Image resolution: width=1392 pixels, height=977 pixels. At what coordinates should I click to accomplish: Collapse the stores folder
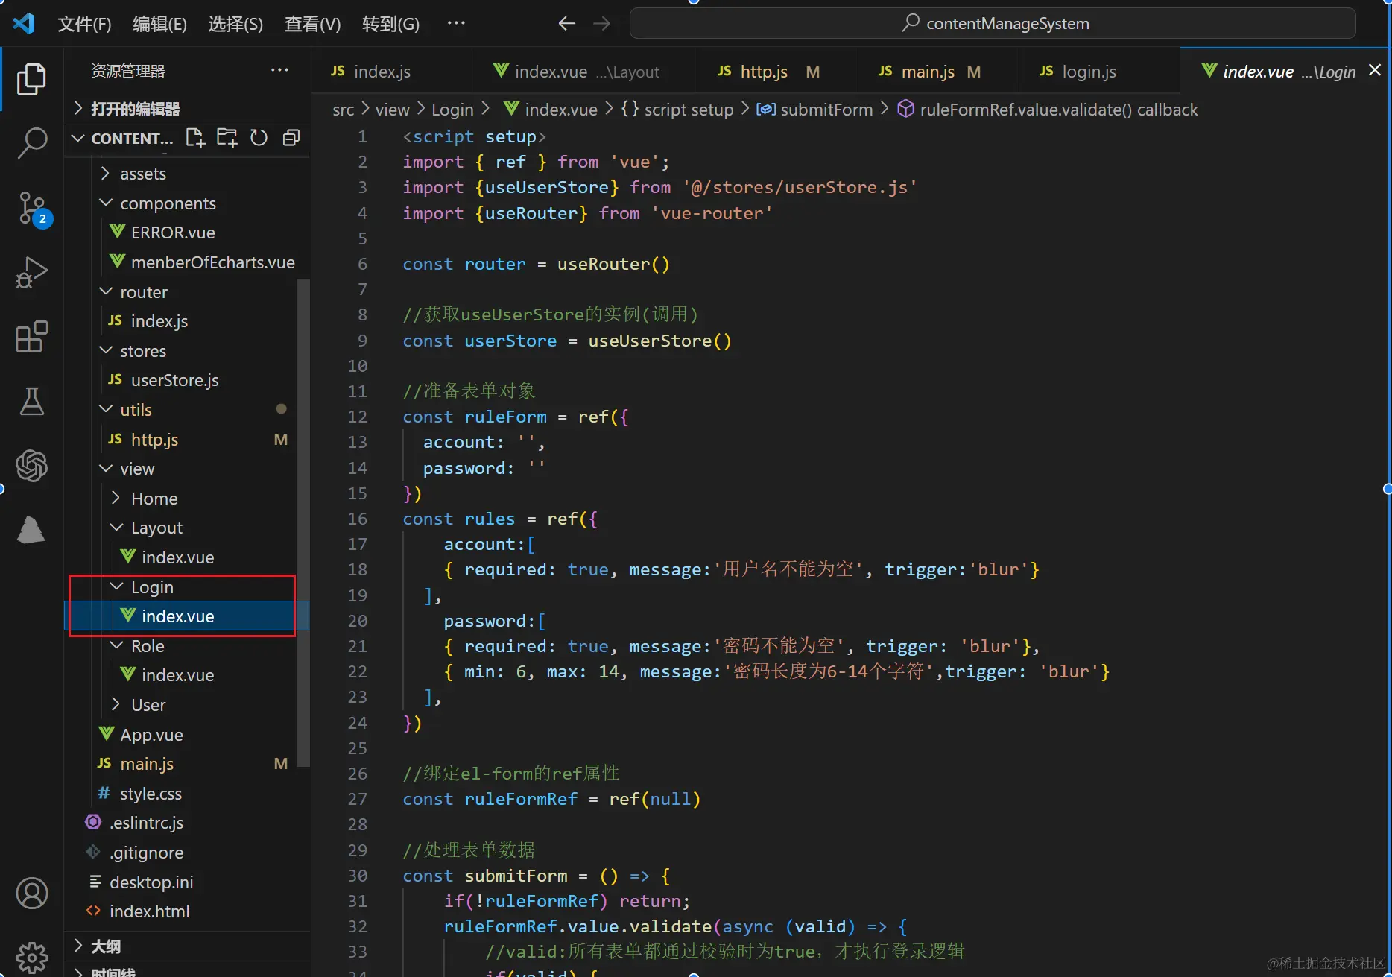(x=142, y=351)
